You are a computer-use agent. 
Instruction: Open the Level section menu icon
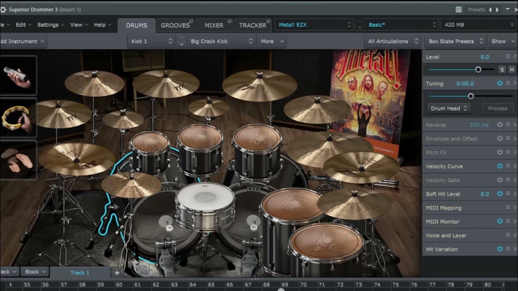tap(508, 57)
